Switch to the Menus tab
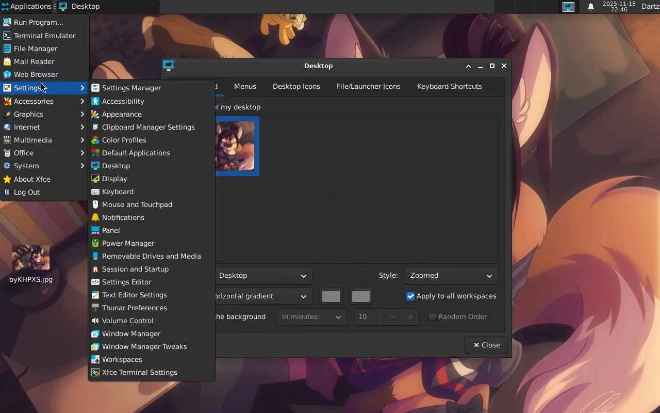 click(245, 86)
